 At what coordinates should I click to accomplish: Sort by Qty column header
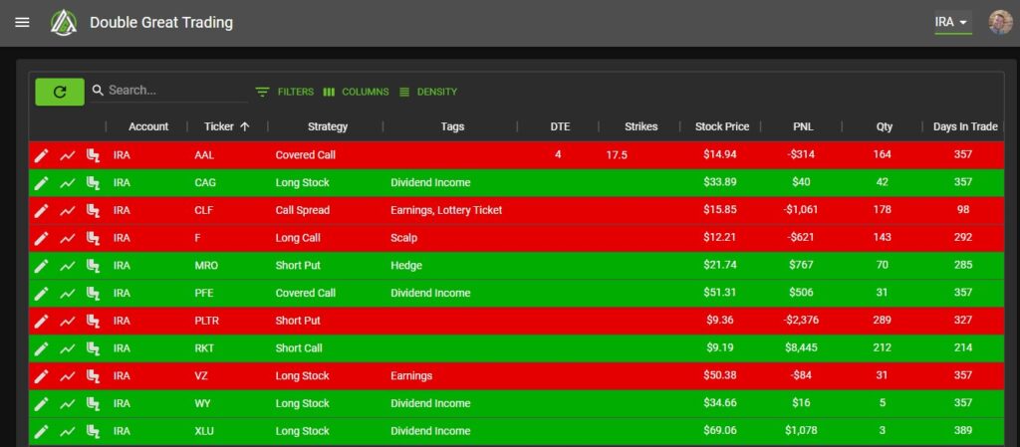(885, 126)
